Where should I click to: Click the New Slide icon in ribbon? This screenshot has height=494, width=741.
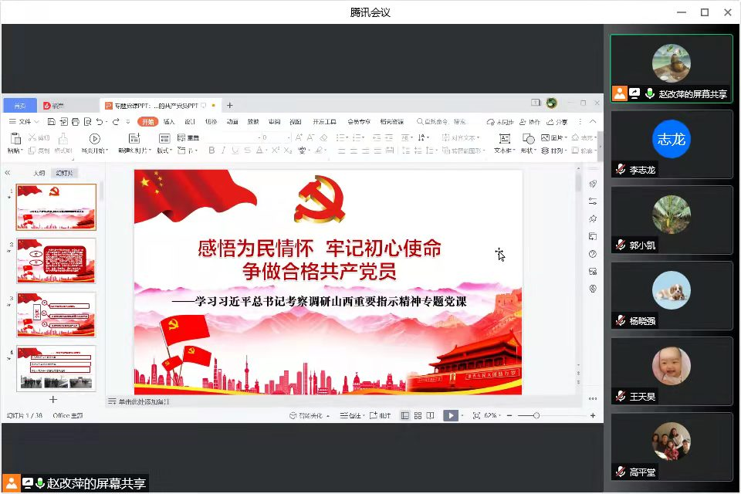tap(134, 139)
